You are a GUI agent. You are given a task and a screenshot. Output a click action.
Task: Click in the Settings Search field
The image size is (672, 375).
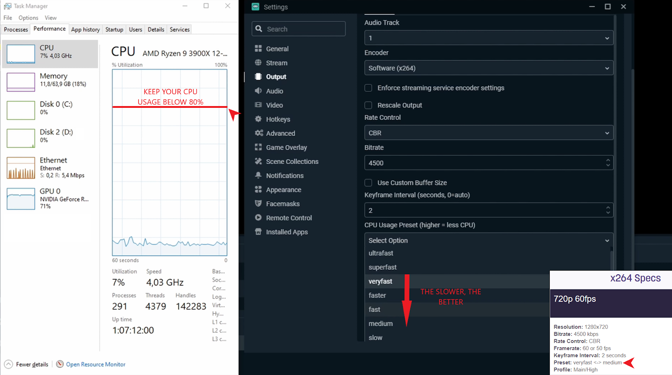click(x=299, y=29)
